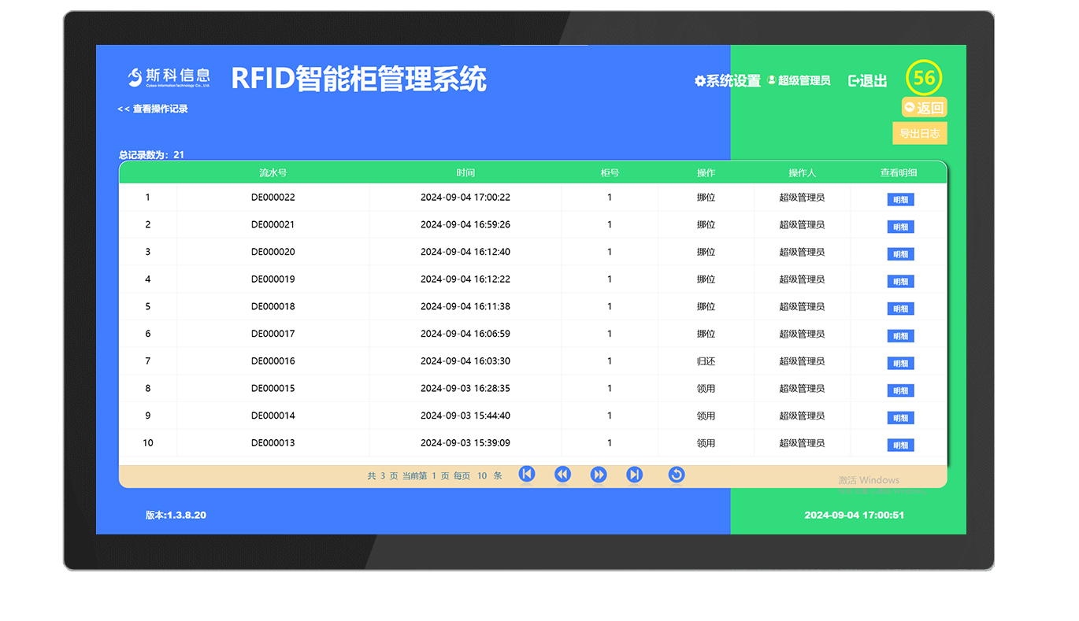Advance to next page via double right arrow
Image resolution: width=1079 pixels, height=621 pixels.
[x=599, y=474]
